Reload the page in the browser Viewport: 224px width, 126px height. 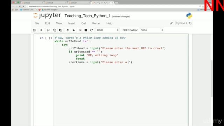[20, 6]
